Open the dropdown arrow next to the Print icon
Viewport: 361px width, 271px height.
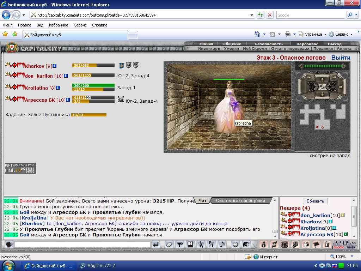click(x=294, y=34)
